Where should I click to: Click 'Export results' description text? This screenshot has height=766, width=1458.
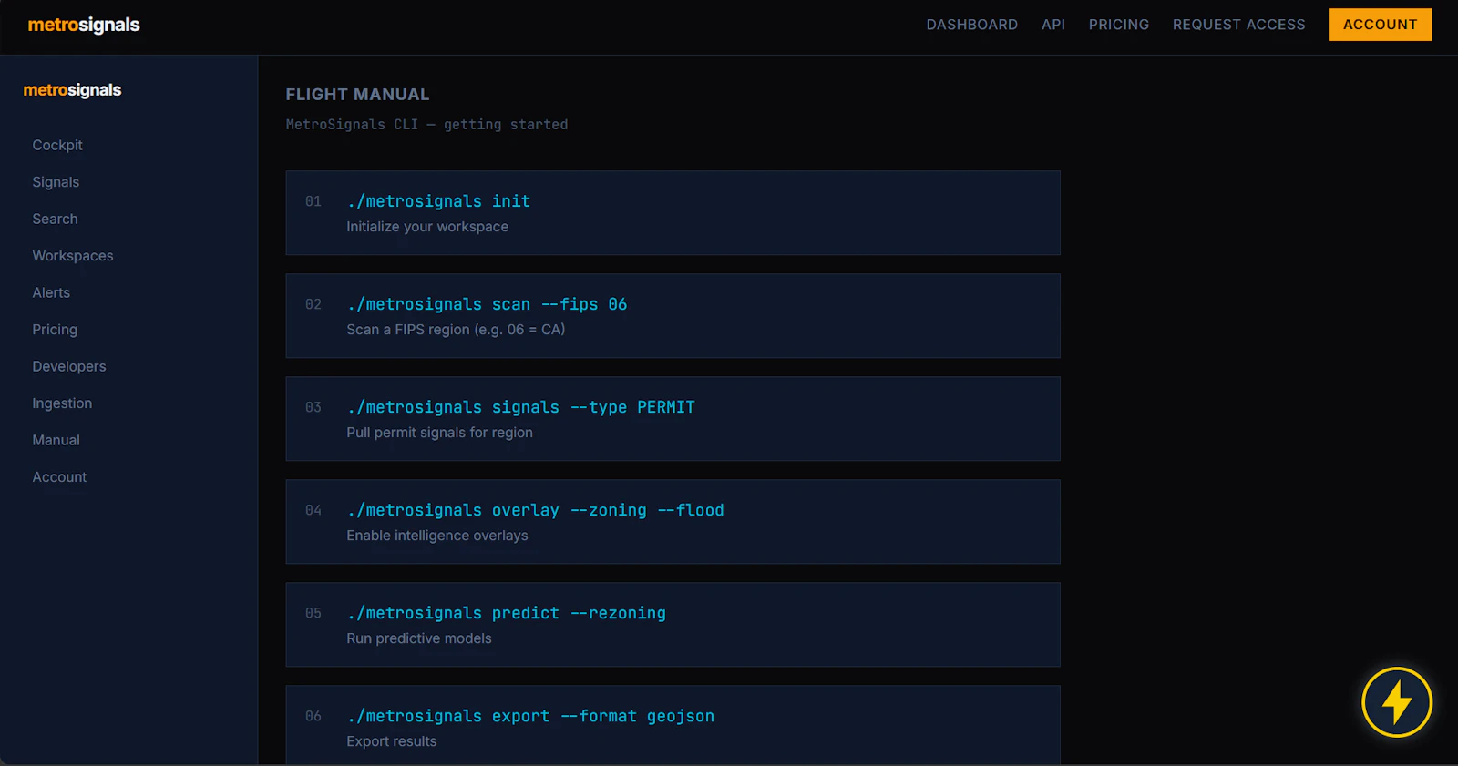[392, 741]
